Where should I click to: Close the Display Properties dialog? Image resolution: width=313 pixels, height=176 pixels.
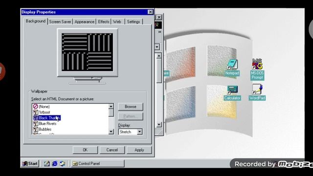coord(150,12)
